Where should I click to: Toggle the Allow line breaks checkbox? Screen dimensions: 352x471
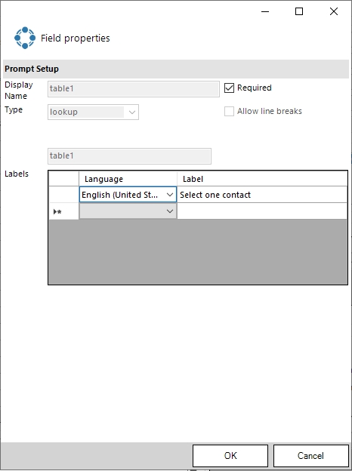point(229,111)
